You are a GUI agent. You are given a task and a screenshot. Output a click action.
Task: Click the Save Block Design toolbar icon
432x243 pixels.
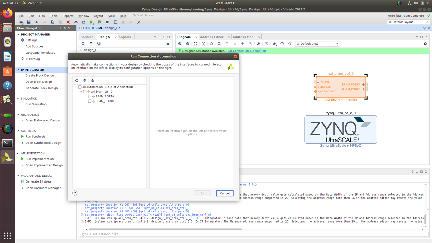coord(29,22)
